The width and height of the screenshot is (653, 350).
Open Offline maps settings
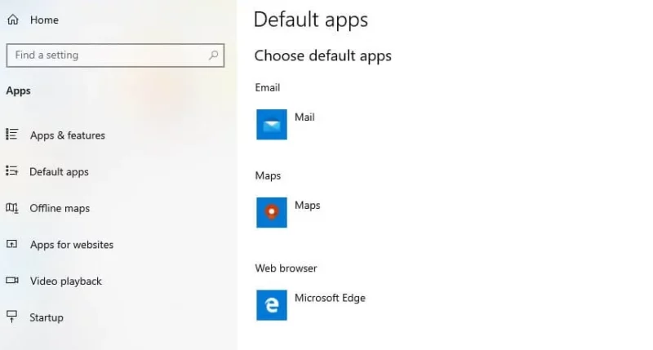pyautogui.click(x=60, y=208)
